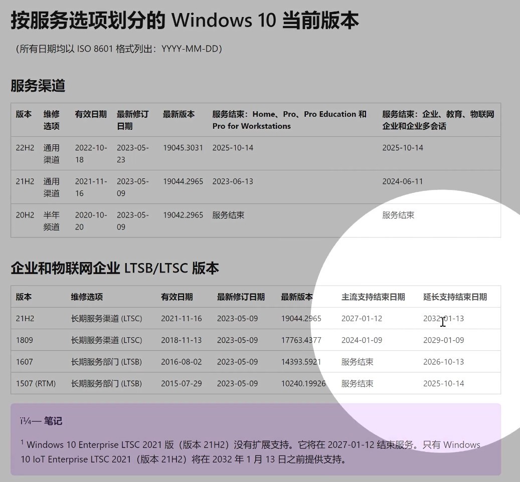
Task: Click the "企业和物联网企业 LTSB/LTSC 版本" heading
Action: coord(115,268)
